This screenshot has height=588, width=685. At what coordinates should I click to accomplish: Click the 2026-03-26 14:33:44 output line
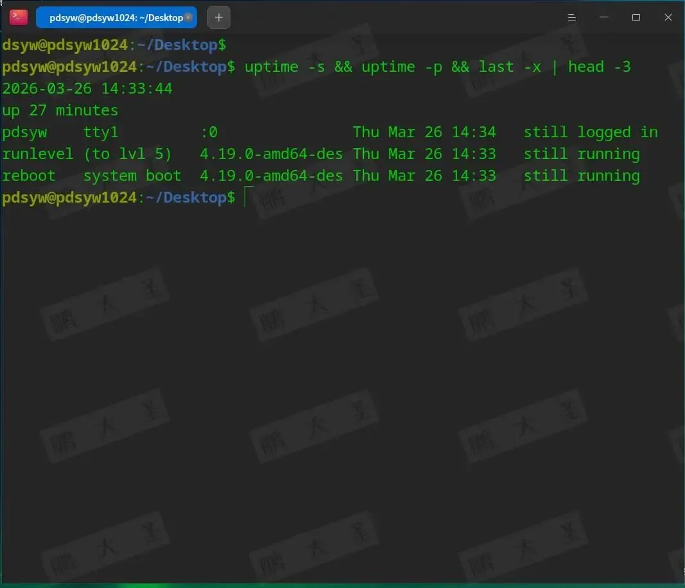(87, 88)
